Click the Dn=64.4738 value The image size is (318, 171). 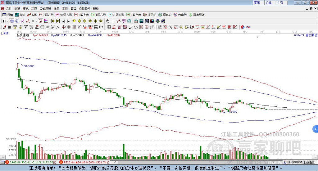[95, 35]
